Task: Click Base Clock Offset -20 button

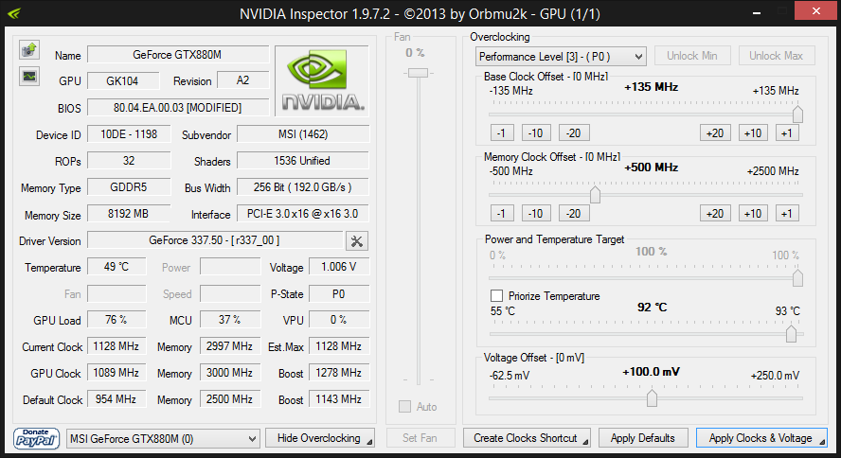Action: point(574,132)
